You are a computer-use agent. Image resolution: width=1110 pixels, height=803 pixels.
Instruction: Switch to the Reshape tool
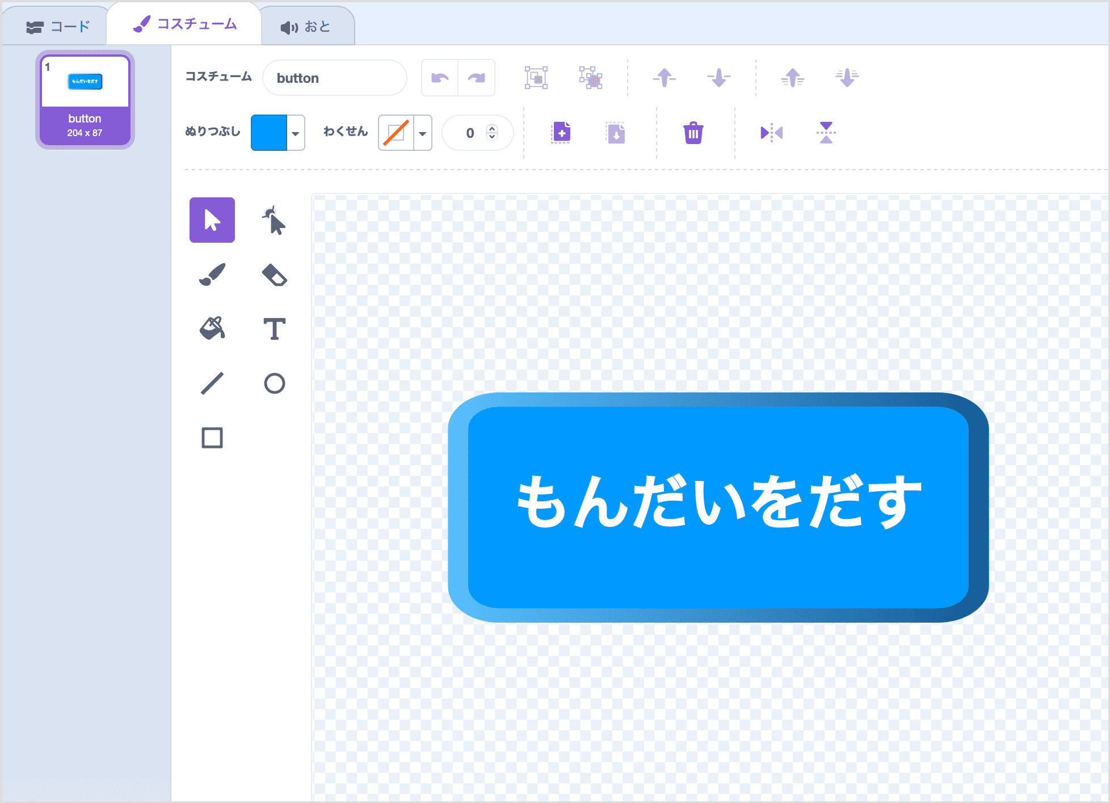[x=275, y=221]
